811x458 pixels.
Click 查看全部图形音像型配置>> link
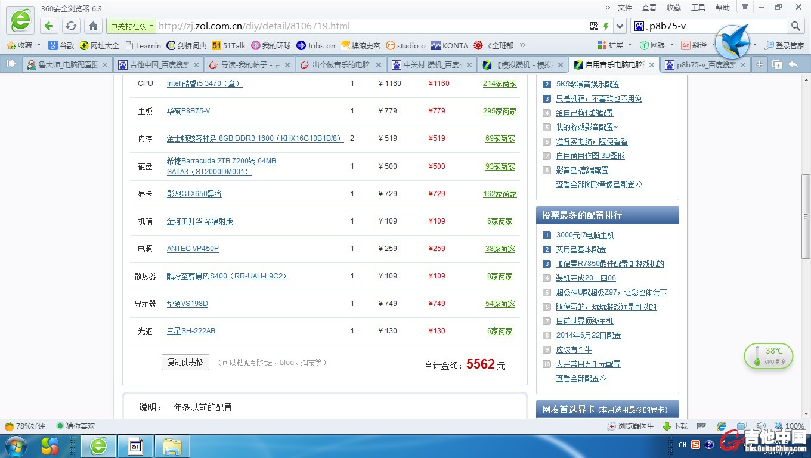599,184
